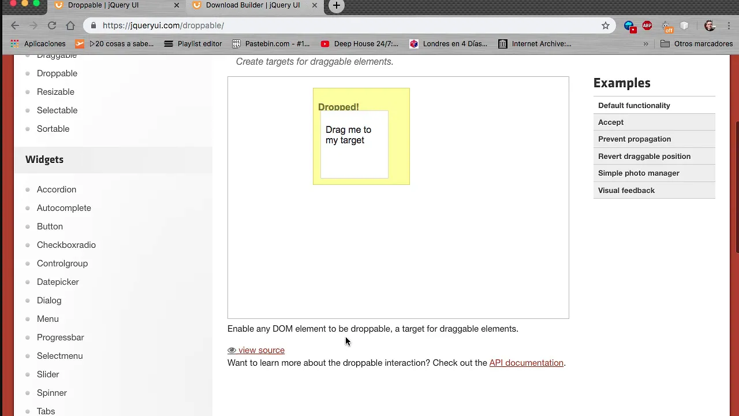
Task: Open the Accordion widget page
Action: coord(57,190)
